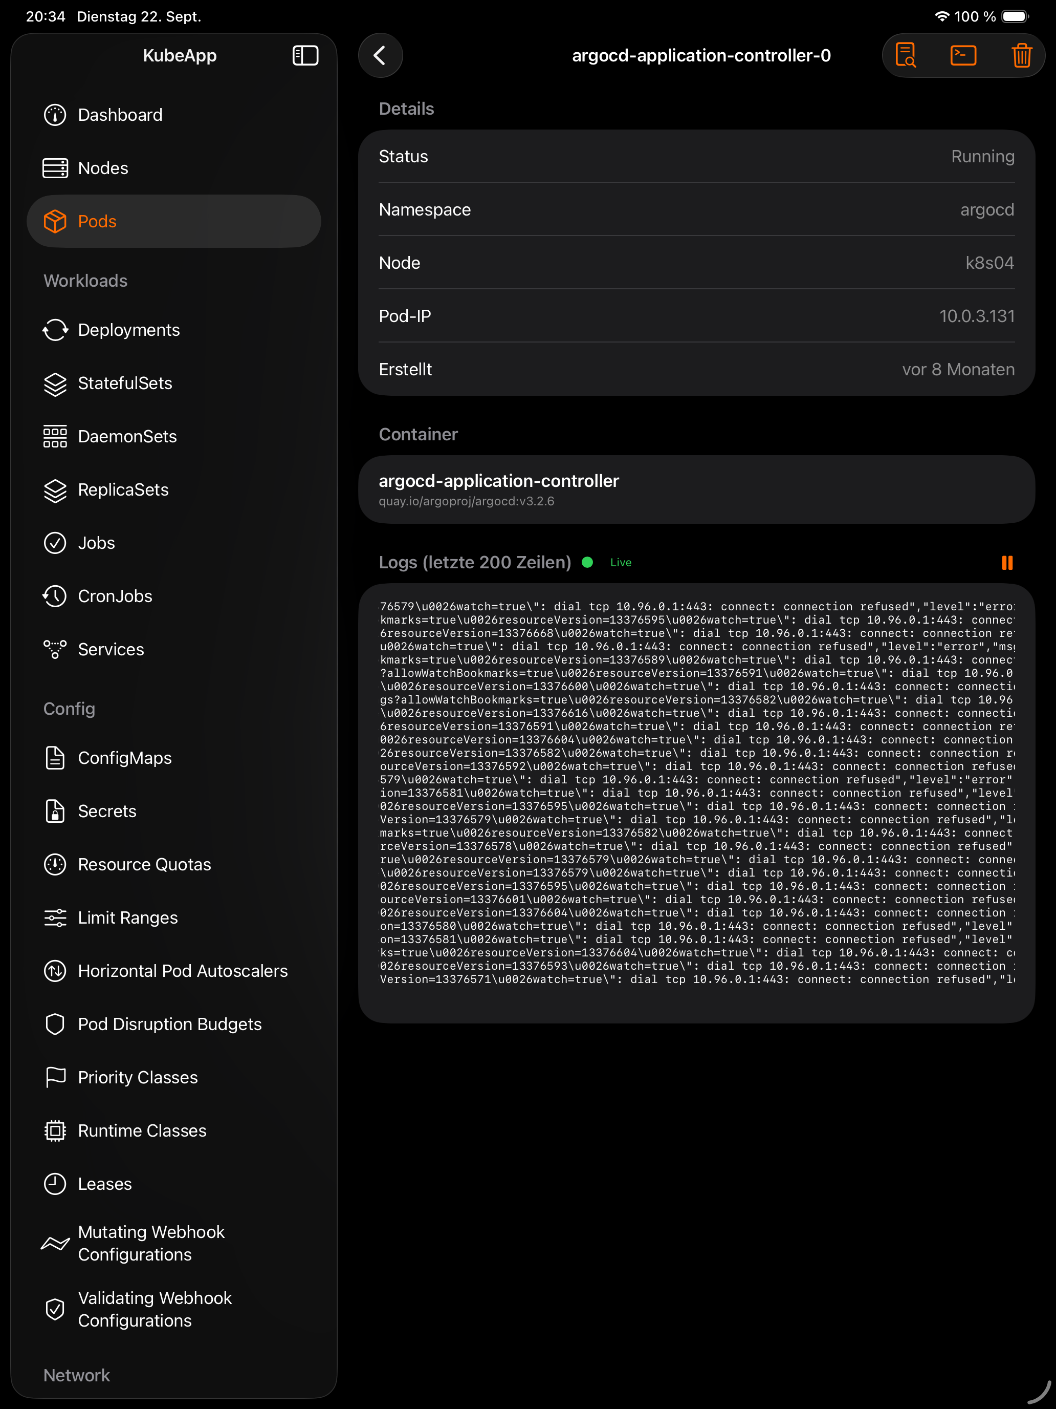Click the Jobs checkmark icon

click(55, 543)
